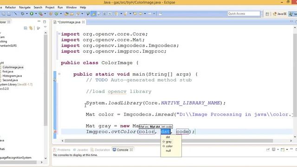Open dropdown arrow next to Search icon
Viewport: 297px width, 167px height.
(x=82, y=13)
